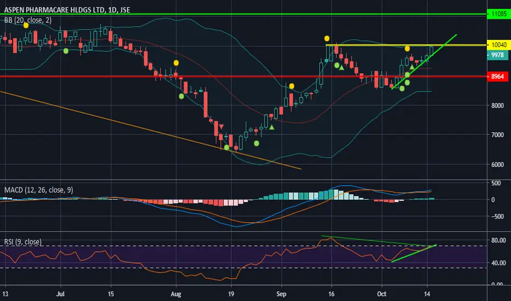Click the green dot marker below the early July candles
511x301 pixels.
(x=66, y=51)
